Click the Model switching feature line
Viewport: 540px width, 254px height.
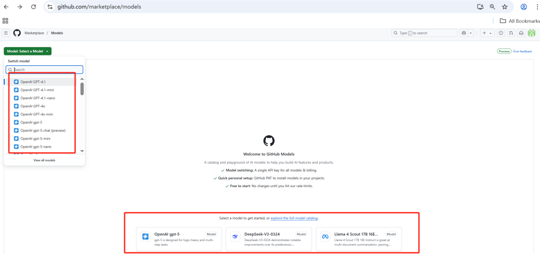269,170
